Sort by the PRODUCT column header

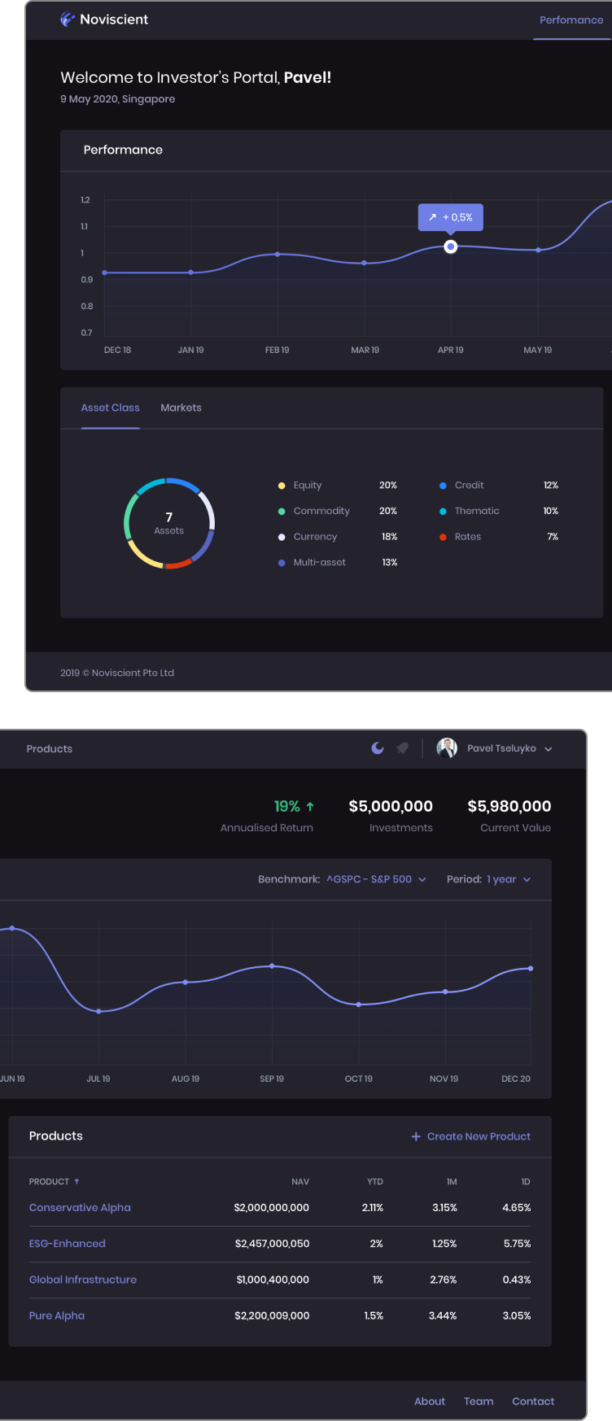click(x=55, y=1181)
